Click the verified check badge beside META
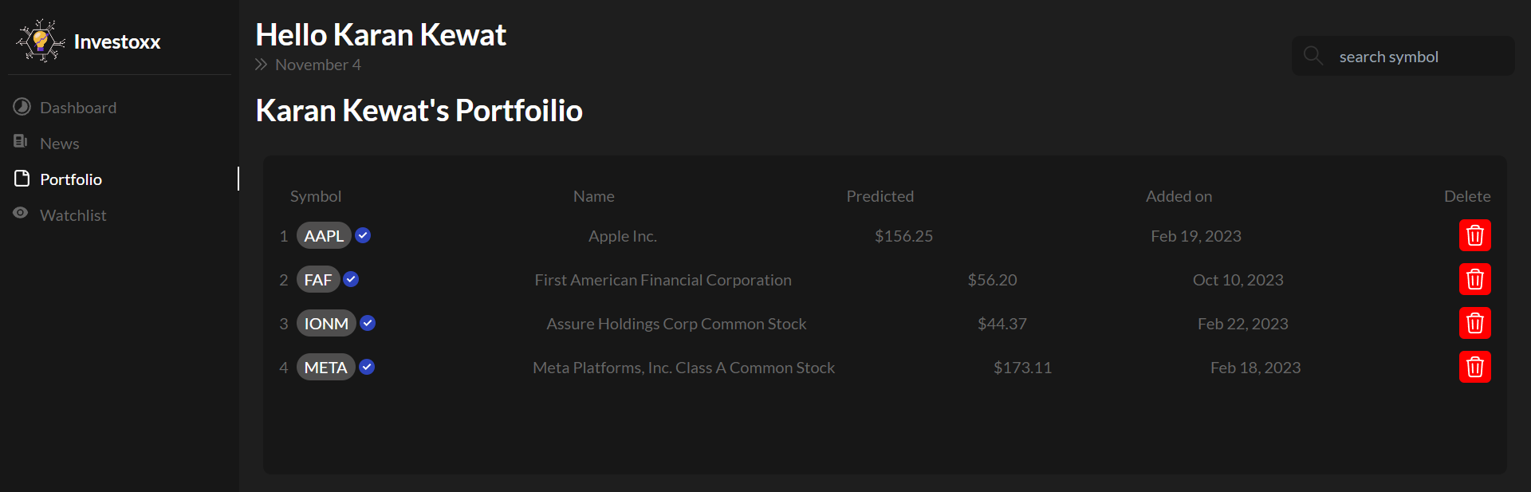 click(367, 367)
